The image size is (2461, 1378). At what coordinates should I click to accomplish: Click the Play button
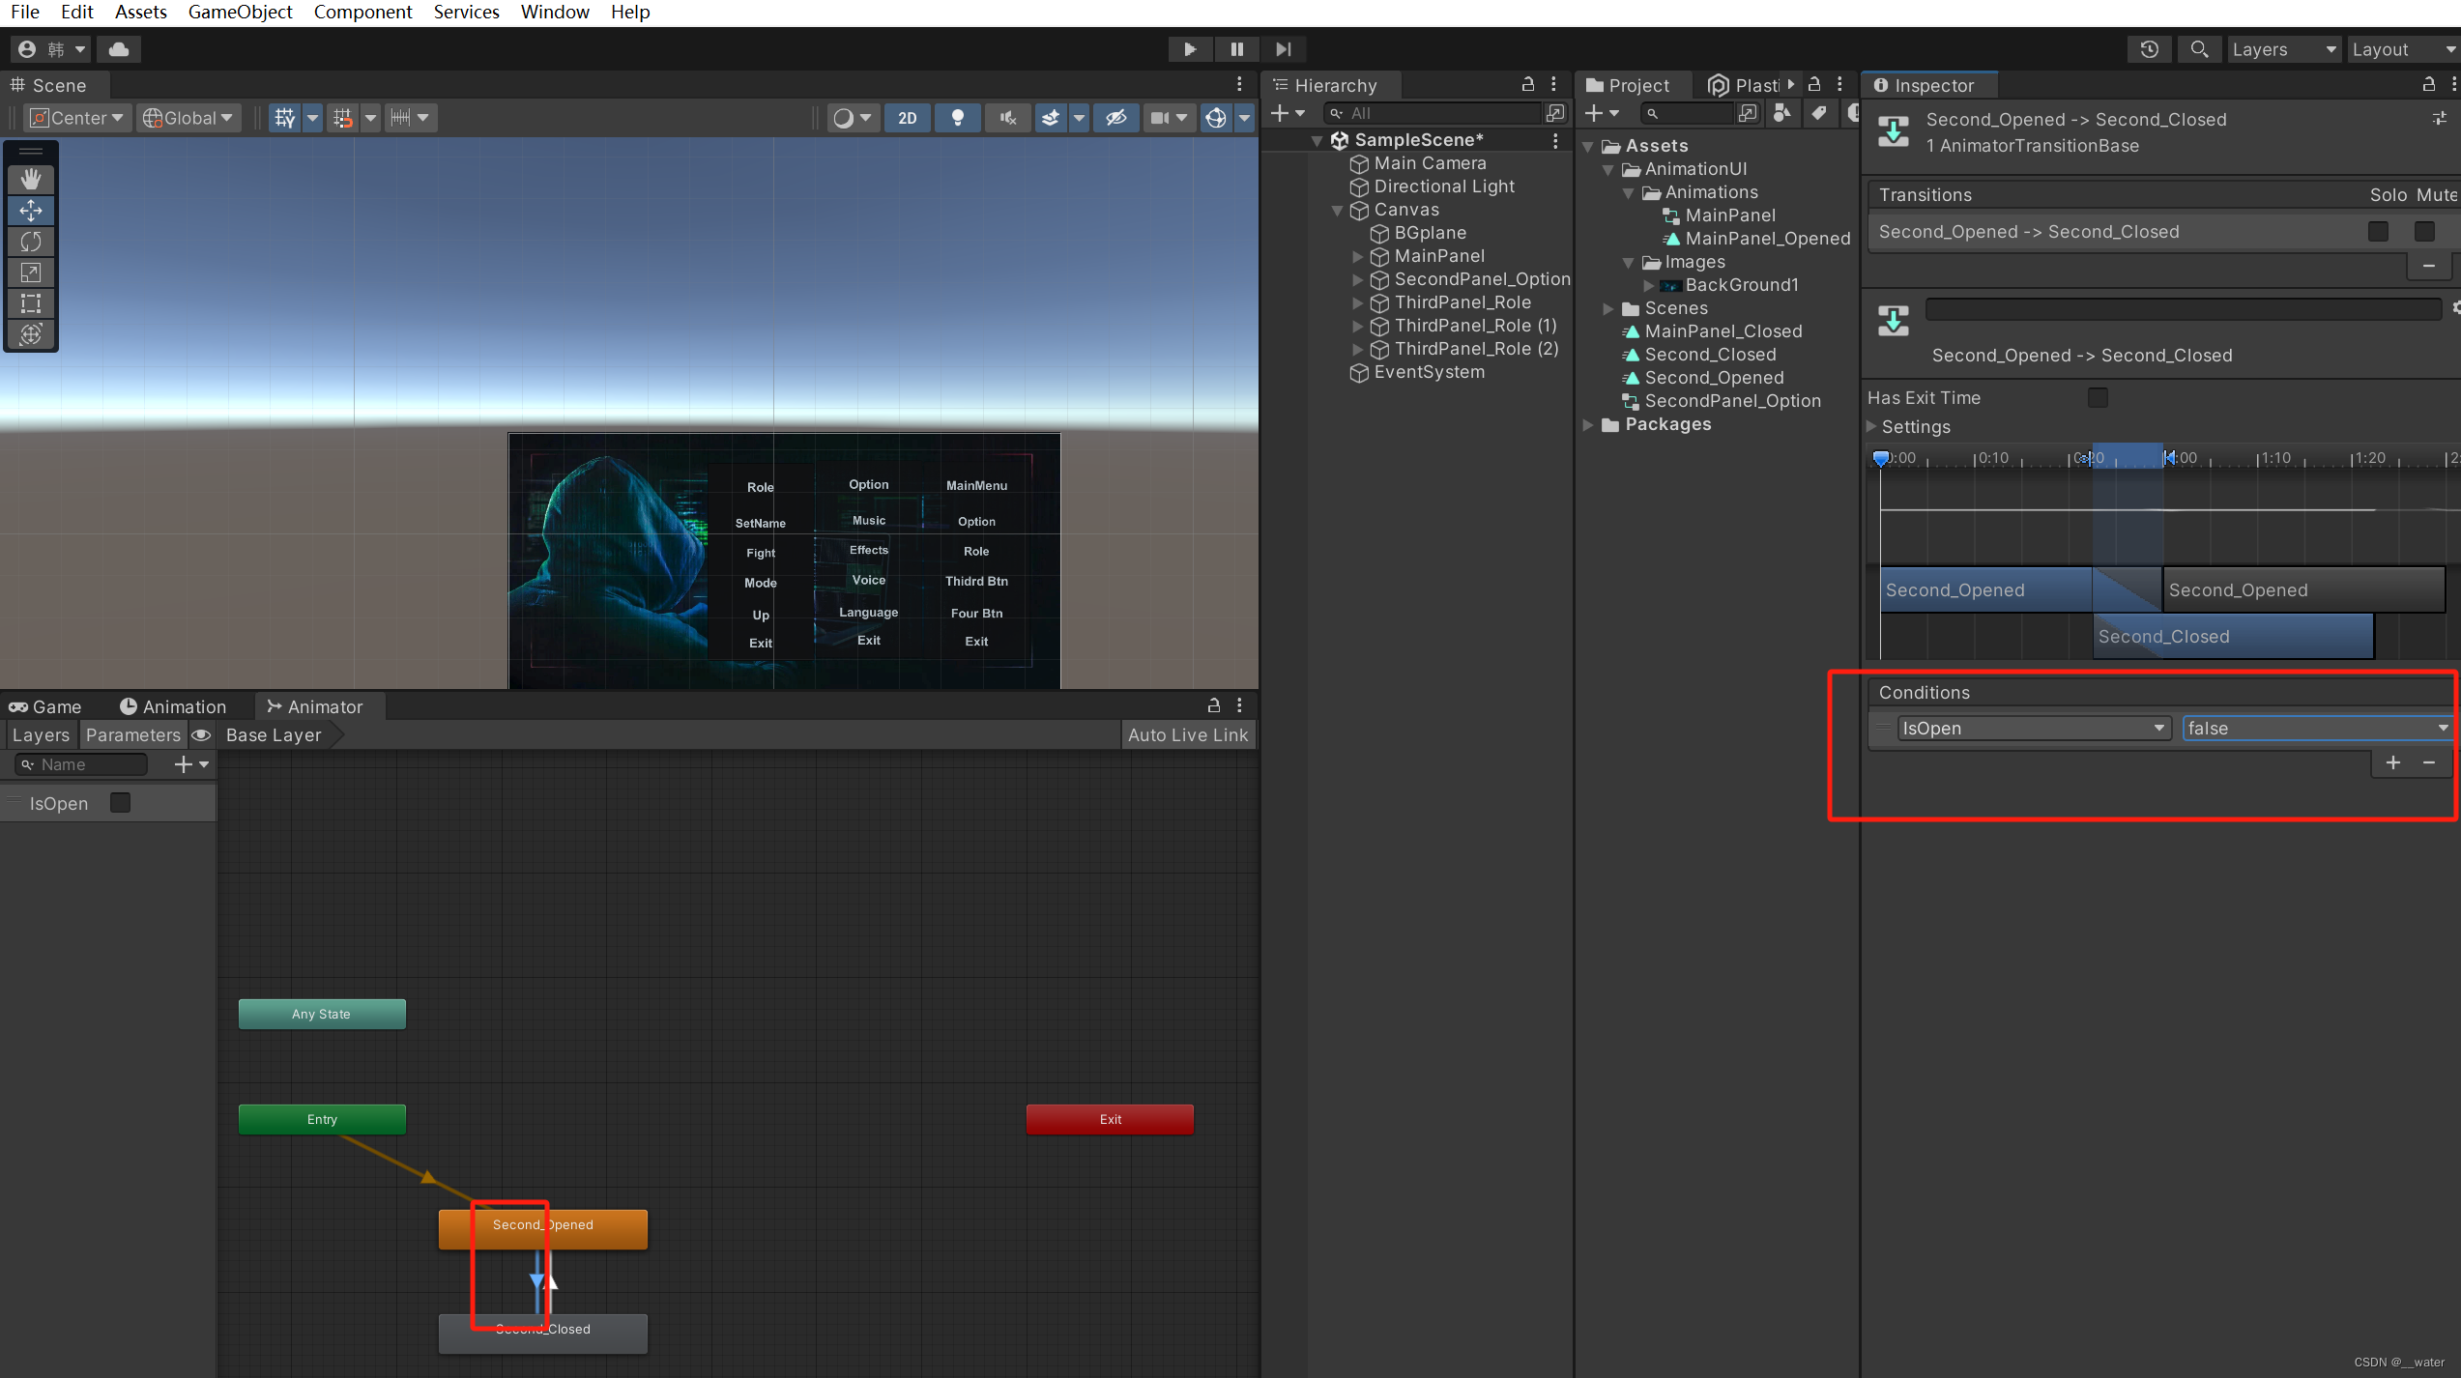(1190, 48)
